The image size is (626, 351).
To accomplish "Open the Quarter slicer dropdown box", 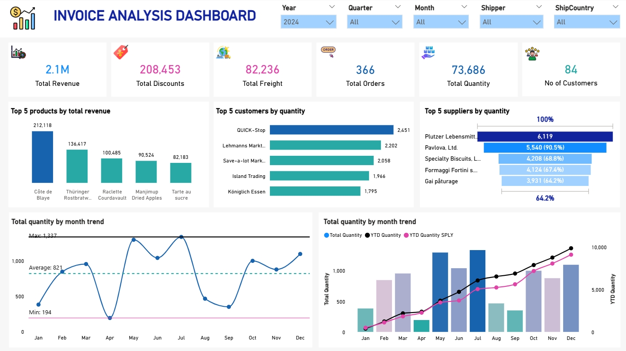I will pos(375,22).
